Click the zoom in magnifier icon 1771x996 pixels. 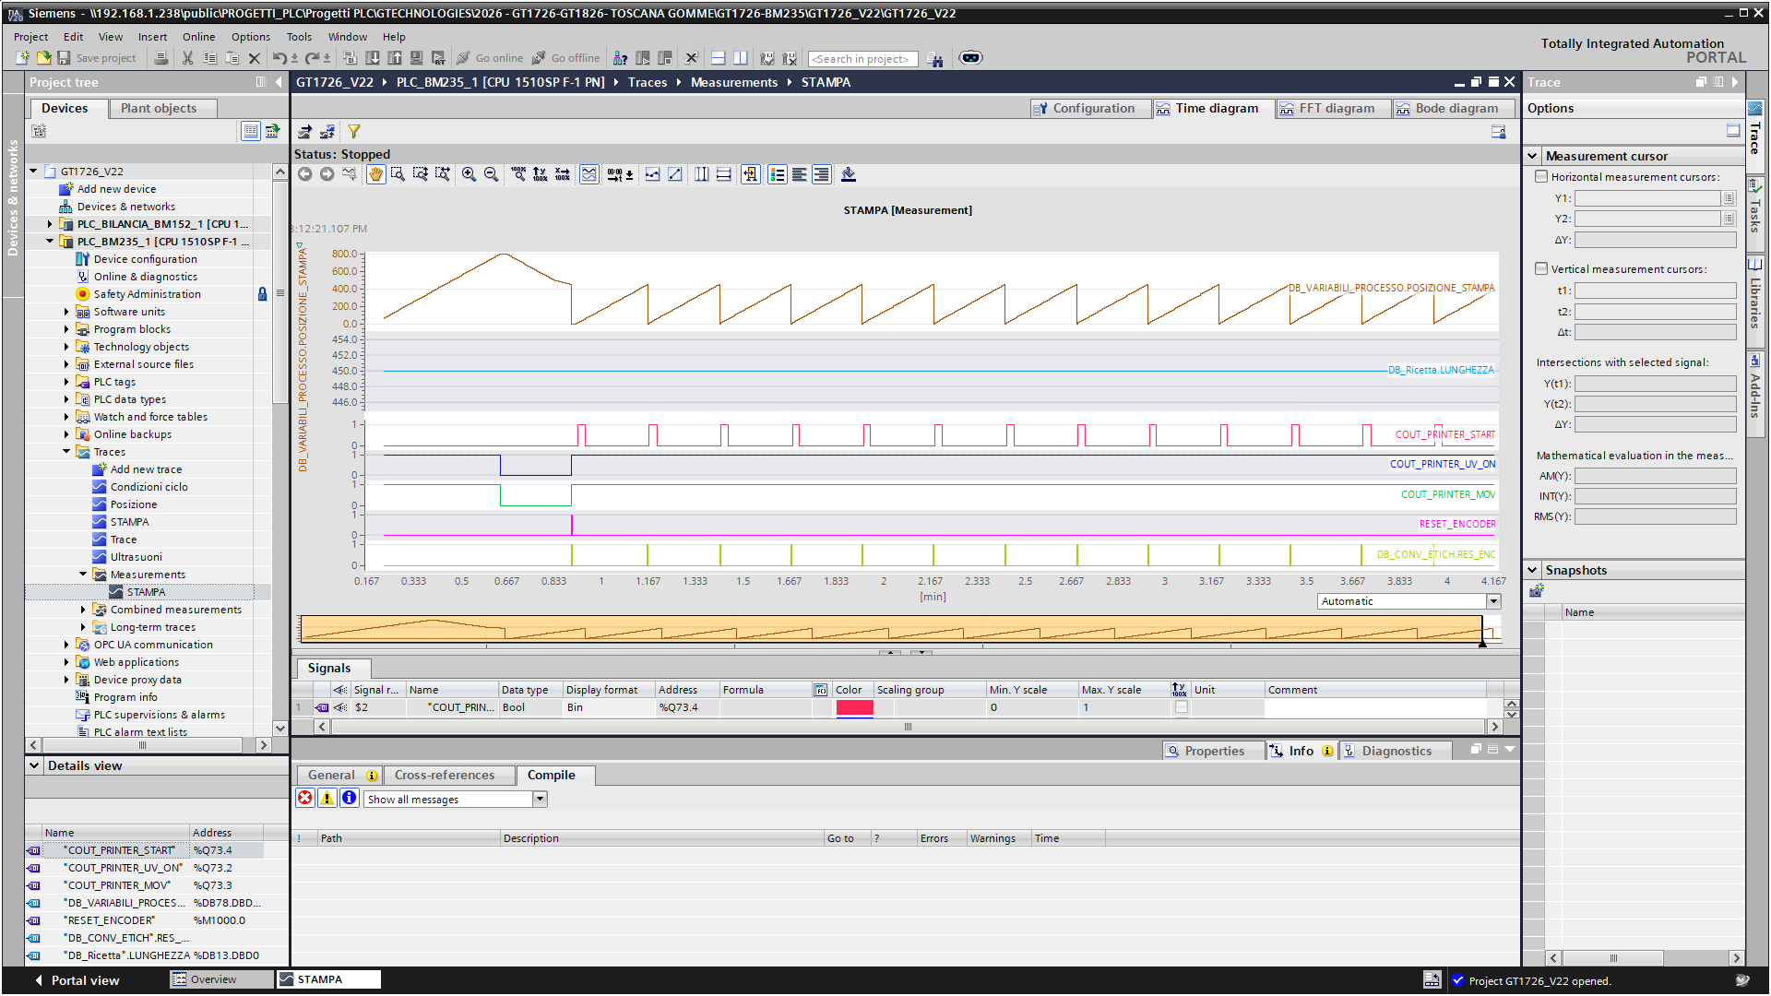click(469, 174)
